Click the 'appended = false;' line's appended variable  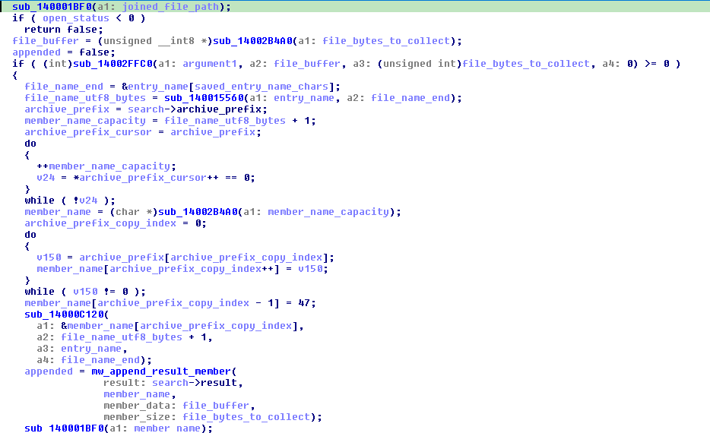[36, 52]
